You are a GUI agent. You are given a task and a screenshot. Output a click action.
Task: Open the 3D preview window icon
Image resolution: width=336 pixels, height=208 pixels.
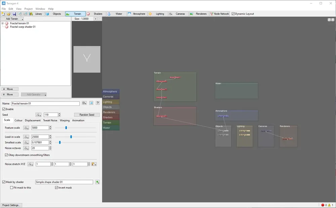[x=26, y=14]
